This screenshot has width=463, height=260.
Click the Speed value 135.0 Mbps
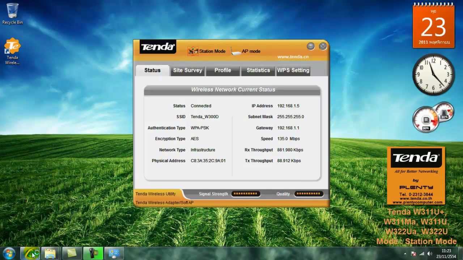(288, 139)
